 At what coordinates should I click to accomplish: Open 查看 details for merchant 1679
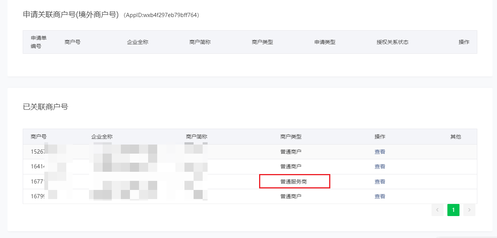pos(380,196)
